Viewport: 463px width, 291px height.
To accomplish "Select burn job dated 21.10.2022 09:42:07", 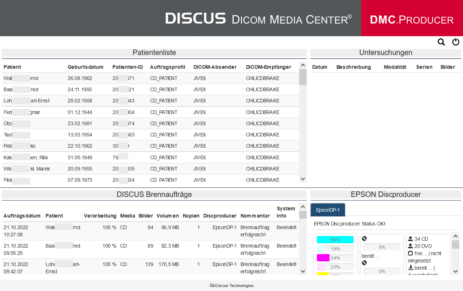I will tap(150, 267).
